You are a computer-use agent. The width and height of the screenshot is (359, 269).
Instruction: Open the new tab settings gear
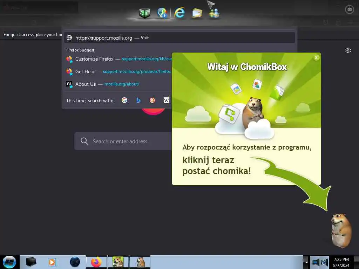pos(348,50)
